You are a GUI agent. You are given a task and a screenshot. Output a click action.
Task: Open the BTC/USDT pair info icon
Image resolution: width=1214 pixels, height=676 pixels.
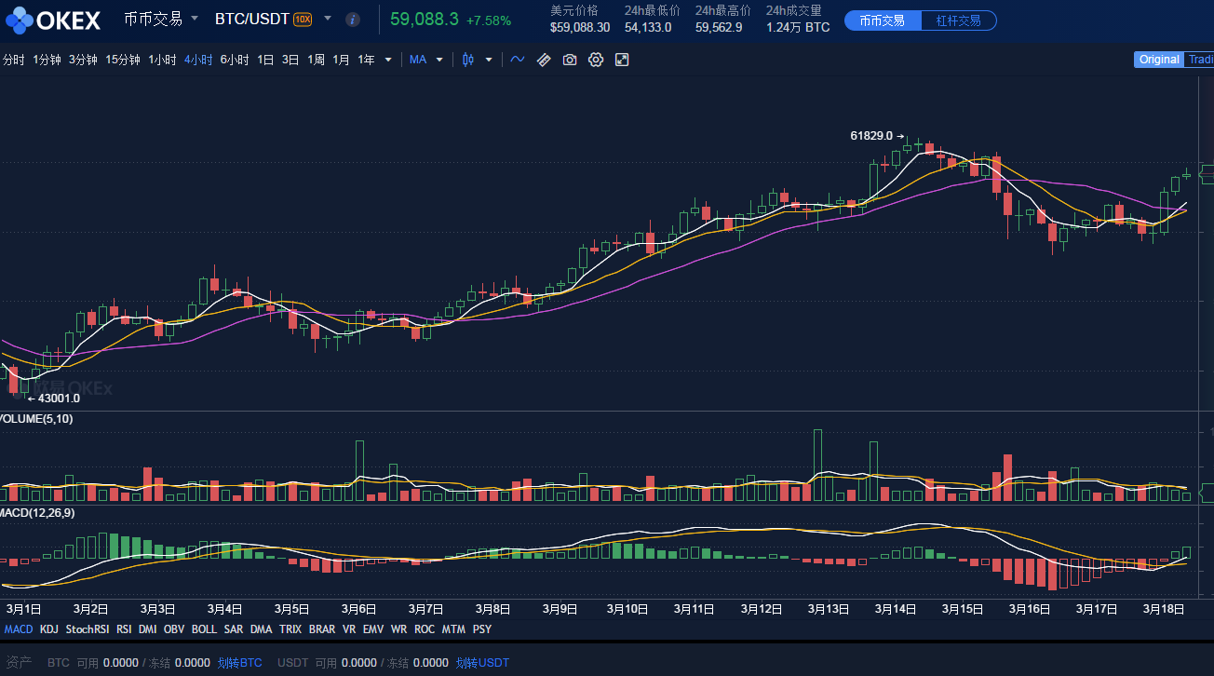[353, 19]
